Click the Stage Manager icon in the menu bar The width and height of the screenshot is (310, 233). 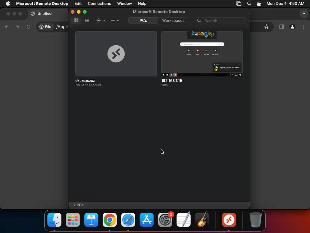(239, 4)
